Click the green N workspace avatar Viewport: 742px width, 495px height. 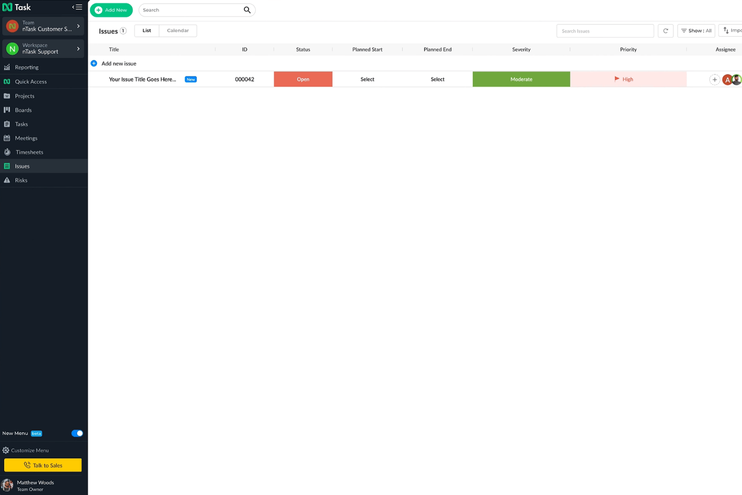click(12, 49)
